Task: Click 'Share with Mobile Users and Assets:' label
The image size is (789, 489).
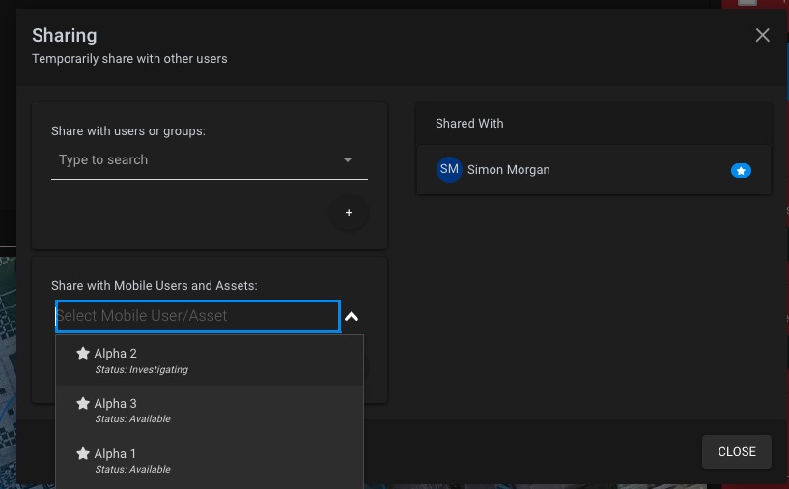Action: tap(154, 285)
